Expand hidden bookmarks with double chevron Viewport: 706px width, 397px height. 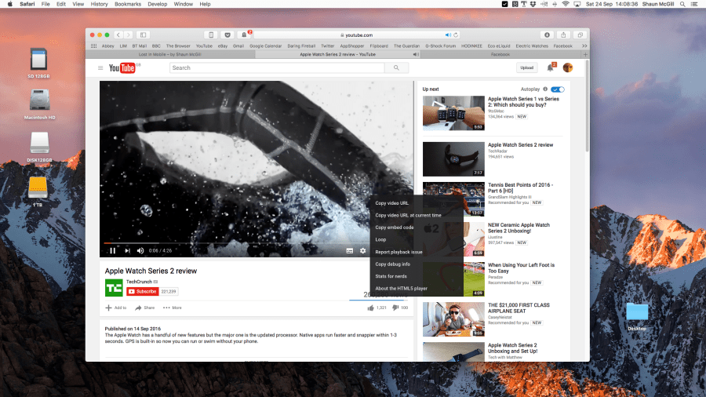[x=584, y=46]
